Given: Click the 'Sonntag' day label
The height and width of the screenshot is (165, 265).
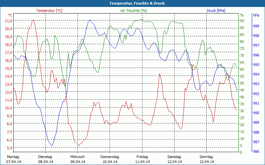Looking at the screenshot, I should [206, 157].
